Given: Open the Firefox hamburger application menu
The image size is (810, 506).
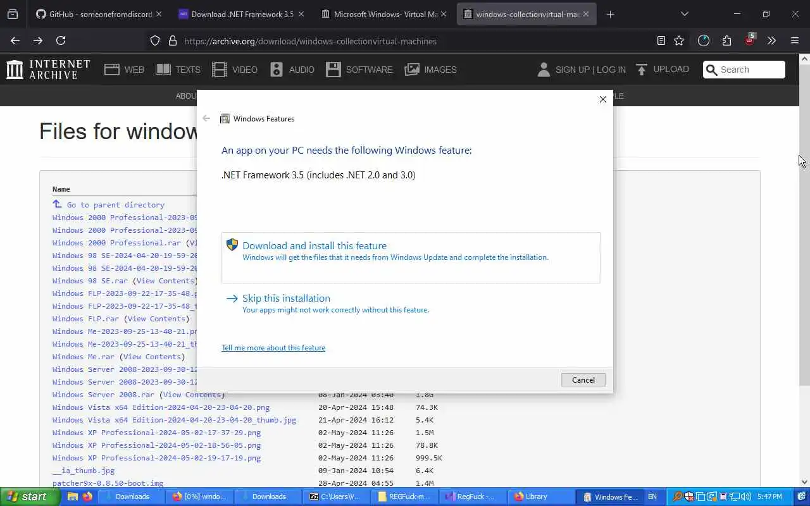Looking at the screenshot, I should (x=795, y=40).
